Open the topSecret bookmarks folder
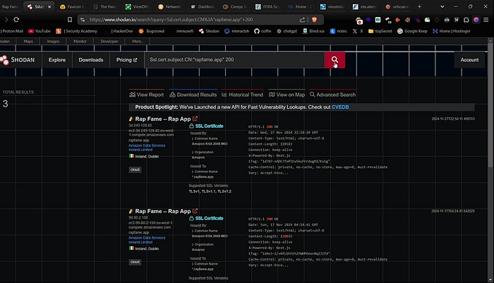The image size is (494, 283). (x=380, y=31)
